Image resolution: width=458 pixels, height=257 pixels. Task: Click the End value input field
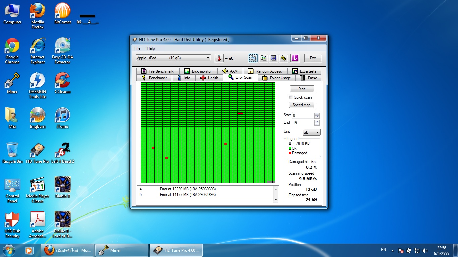(303, 123)
